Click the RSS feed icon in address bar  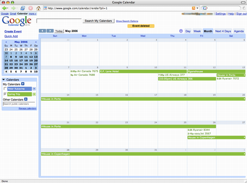[x=194, y=8]
